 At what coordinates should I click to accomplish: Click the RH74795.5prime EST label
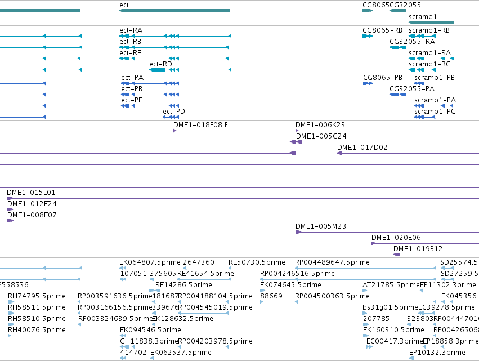point(37,296)
